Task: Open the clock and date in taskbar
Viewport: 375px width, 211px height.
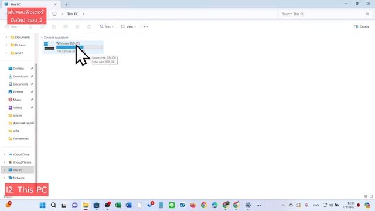Action: click(x=349, y=205)
